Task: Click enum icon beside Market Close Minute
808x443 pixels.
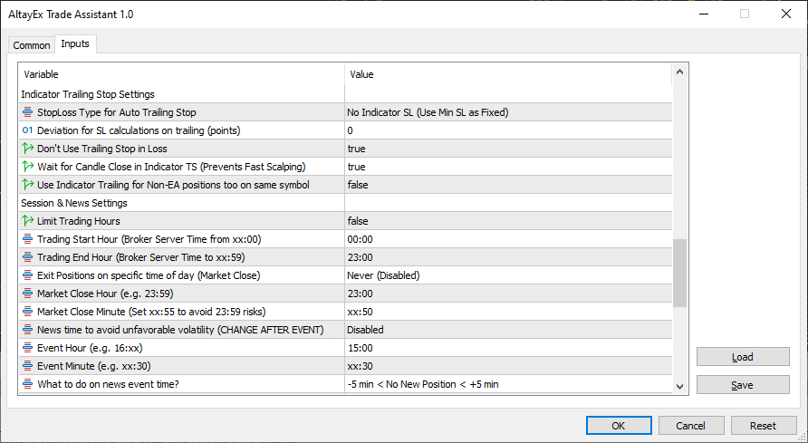Action: point(28,312)
